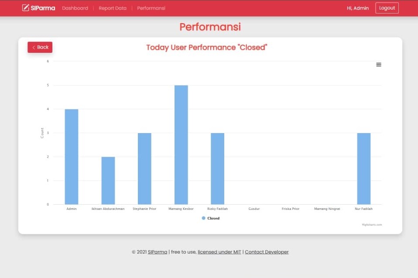418x278 pixels.
Task: Click the Nur Fadilah bar
Action: pyautogui.click(x=363, y=169)
